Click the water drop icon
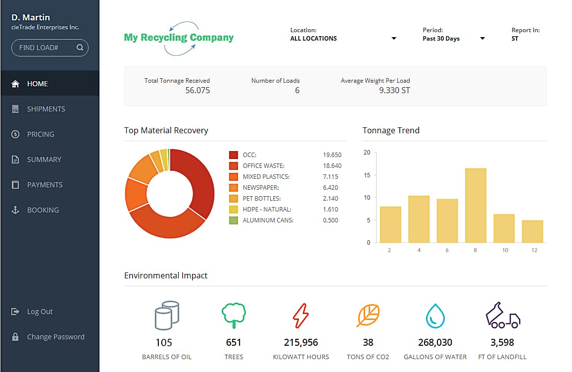 click(x=435, y=316)
